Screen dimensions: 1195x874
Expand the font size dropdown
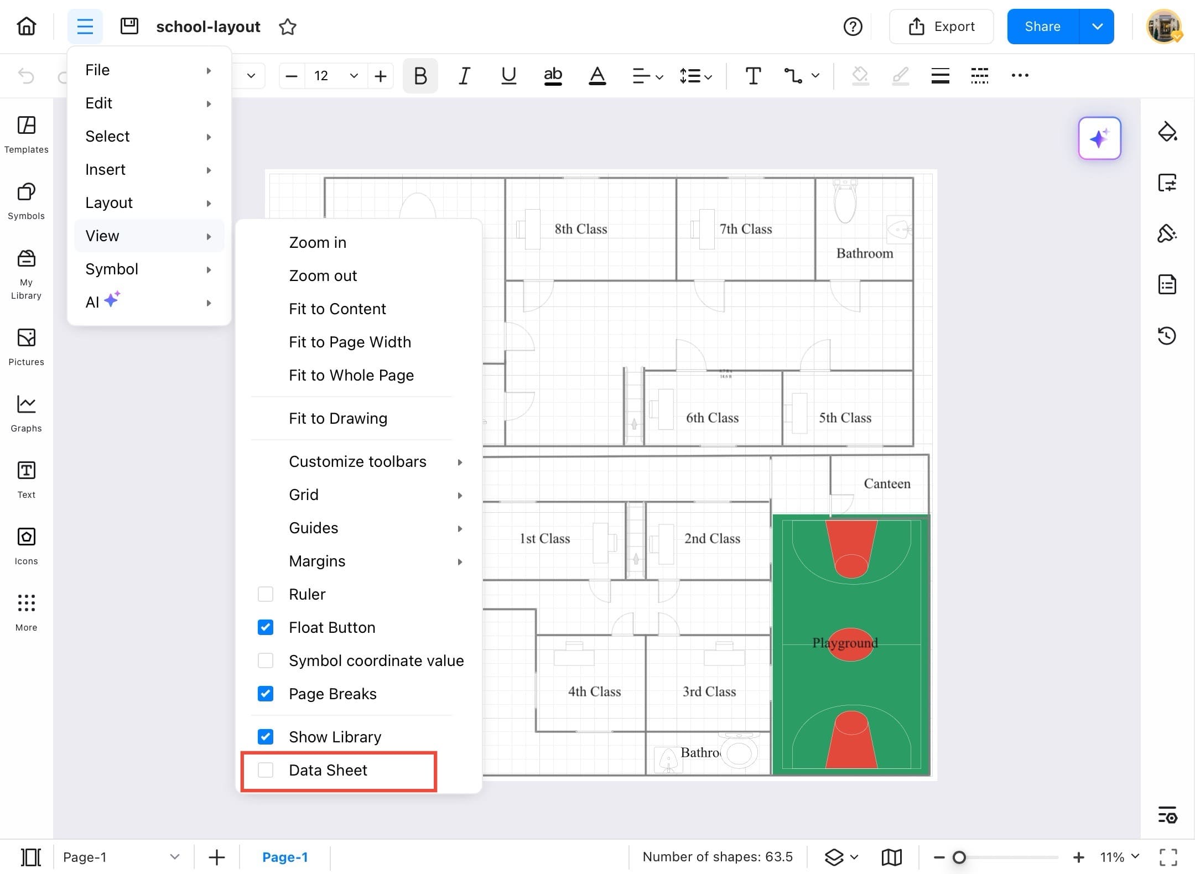point(354,76)
